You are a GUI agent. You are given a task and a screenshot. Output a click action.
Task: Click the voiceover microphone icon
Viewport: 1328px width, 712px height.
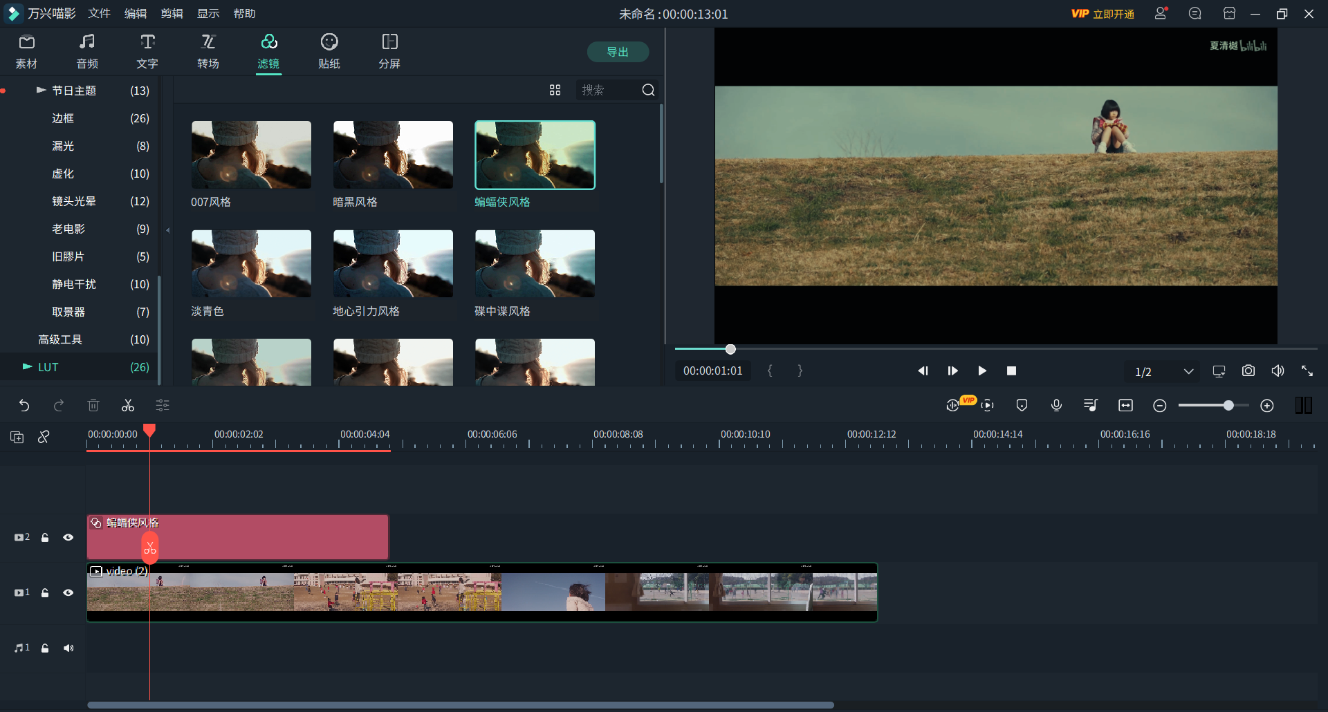coord(1056,406)
